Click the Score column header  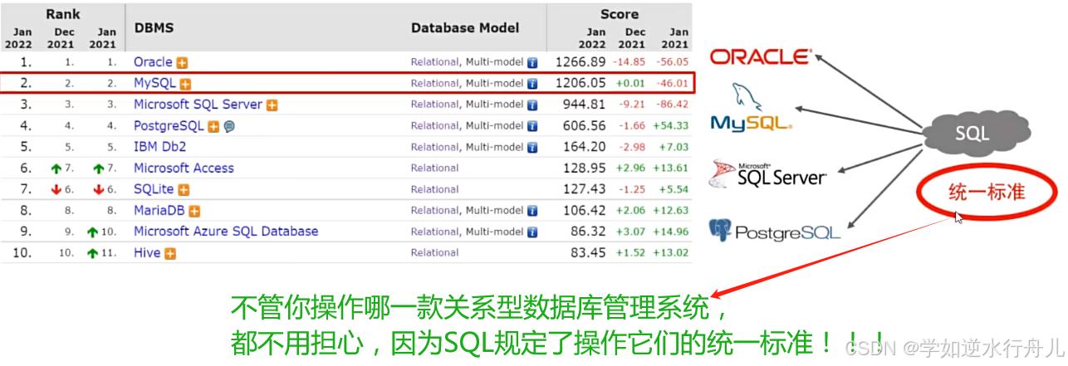point(620,14)
